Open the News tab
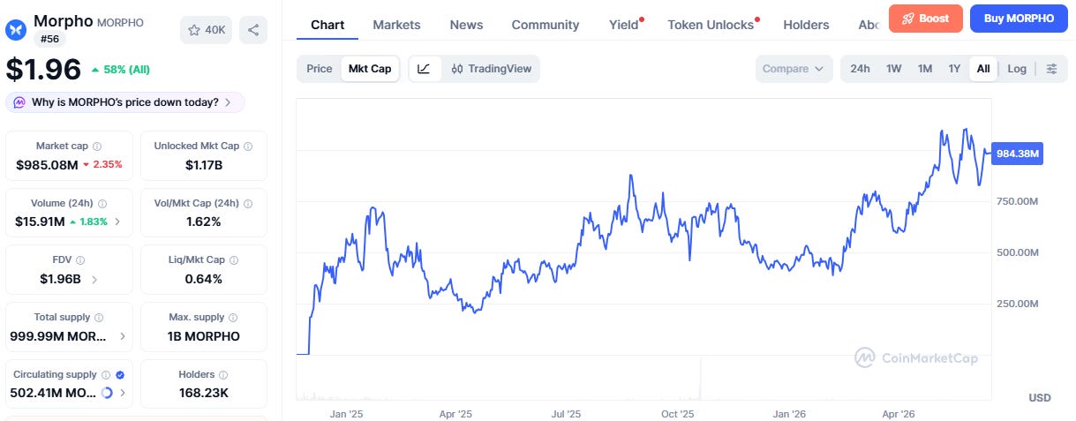This screenshot has width=1076, height=421. pyautogui.click(x=466, y=25)
